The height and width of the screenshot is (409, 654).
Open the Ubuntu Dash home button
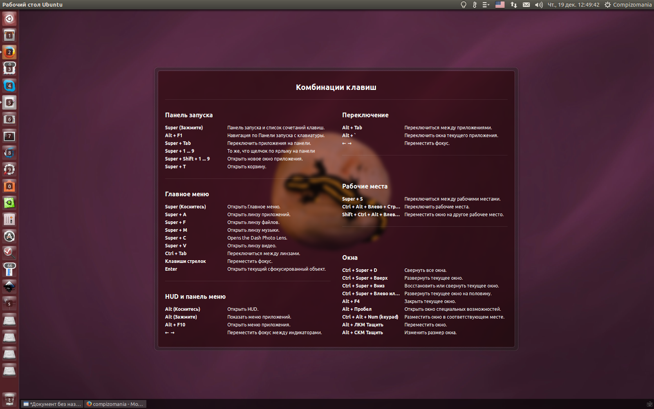(x=9, y=19)
